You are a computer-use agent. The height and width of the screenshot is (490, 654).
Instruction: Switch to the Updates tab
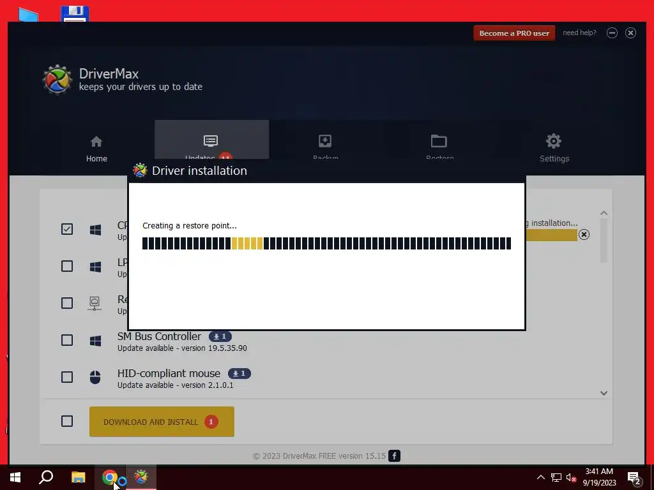coord(211,140)
